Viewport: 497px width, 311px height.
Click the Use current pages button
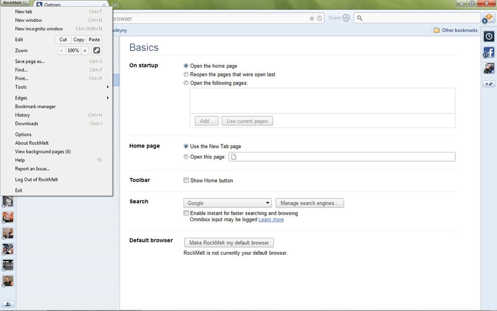click(247, 121)
